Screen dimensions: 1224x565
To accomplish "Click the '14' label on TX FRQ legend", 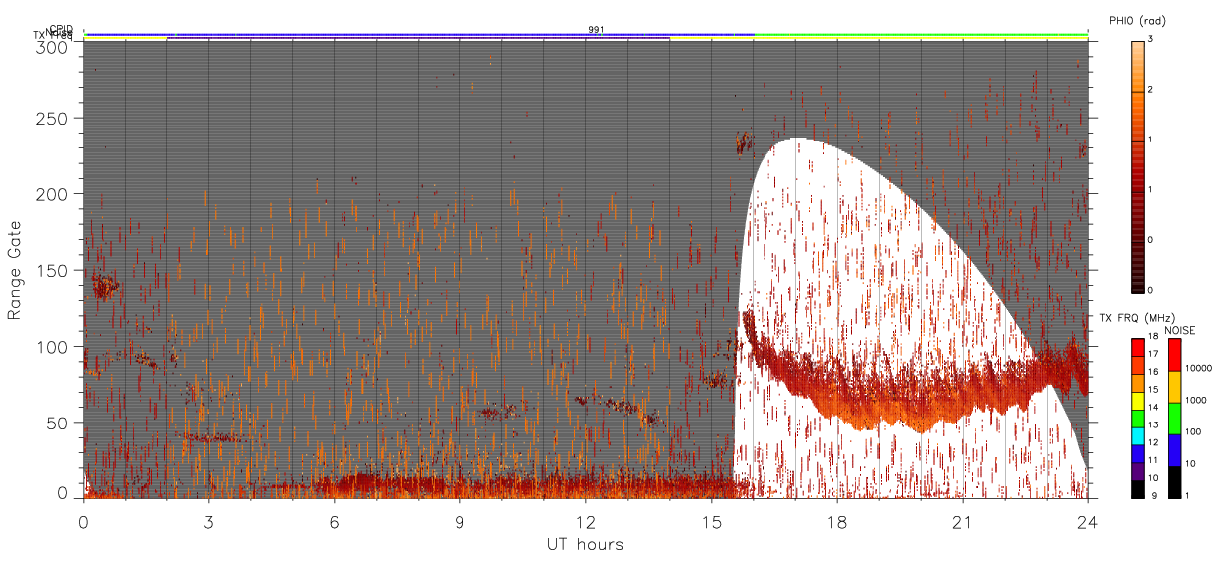I will [1154, 408].
